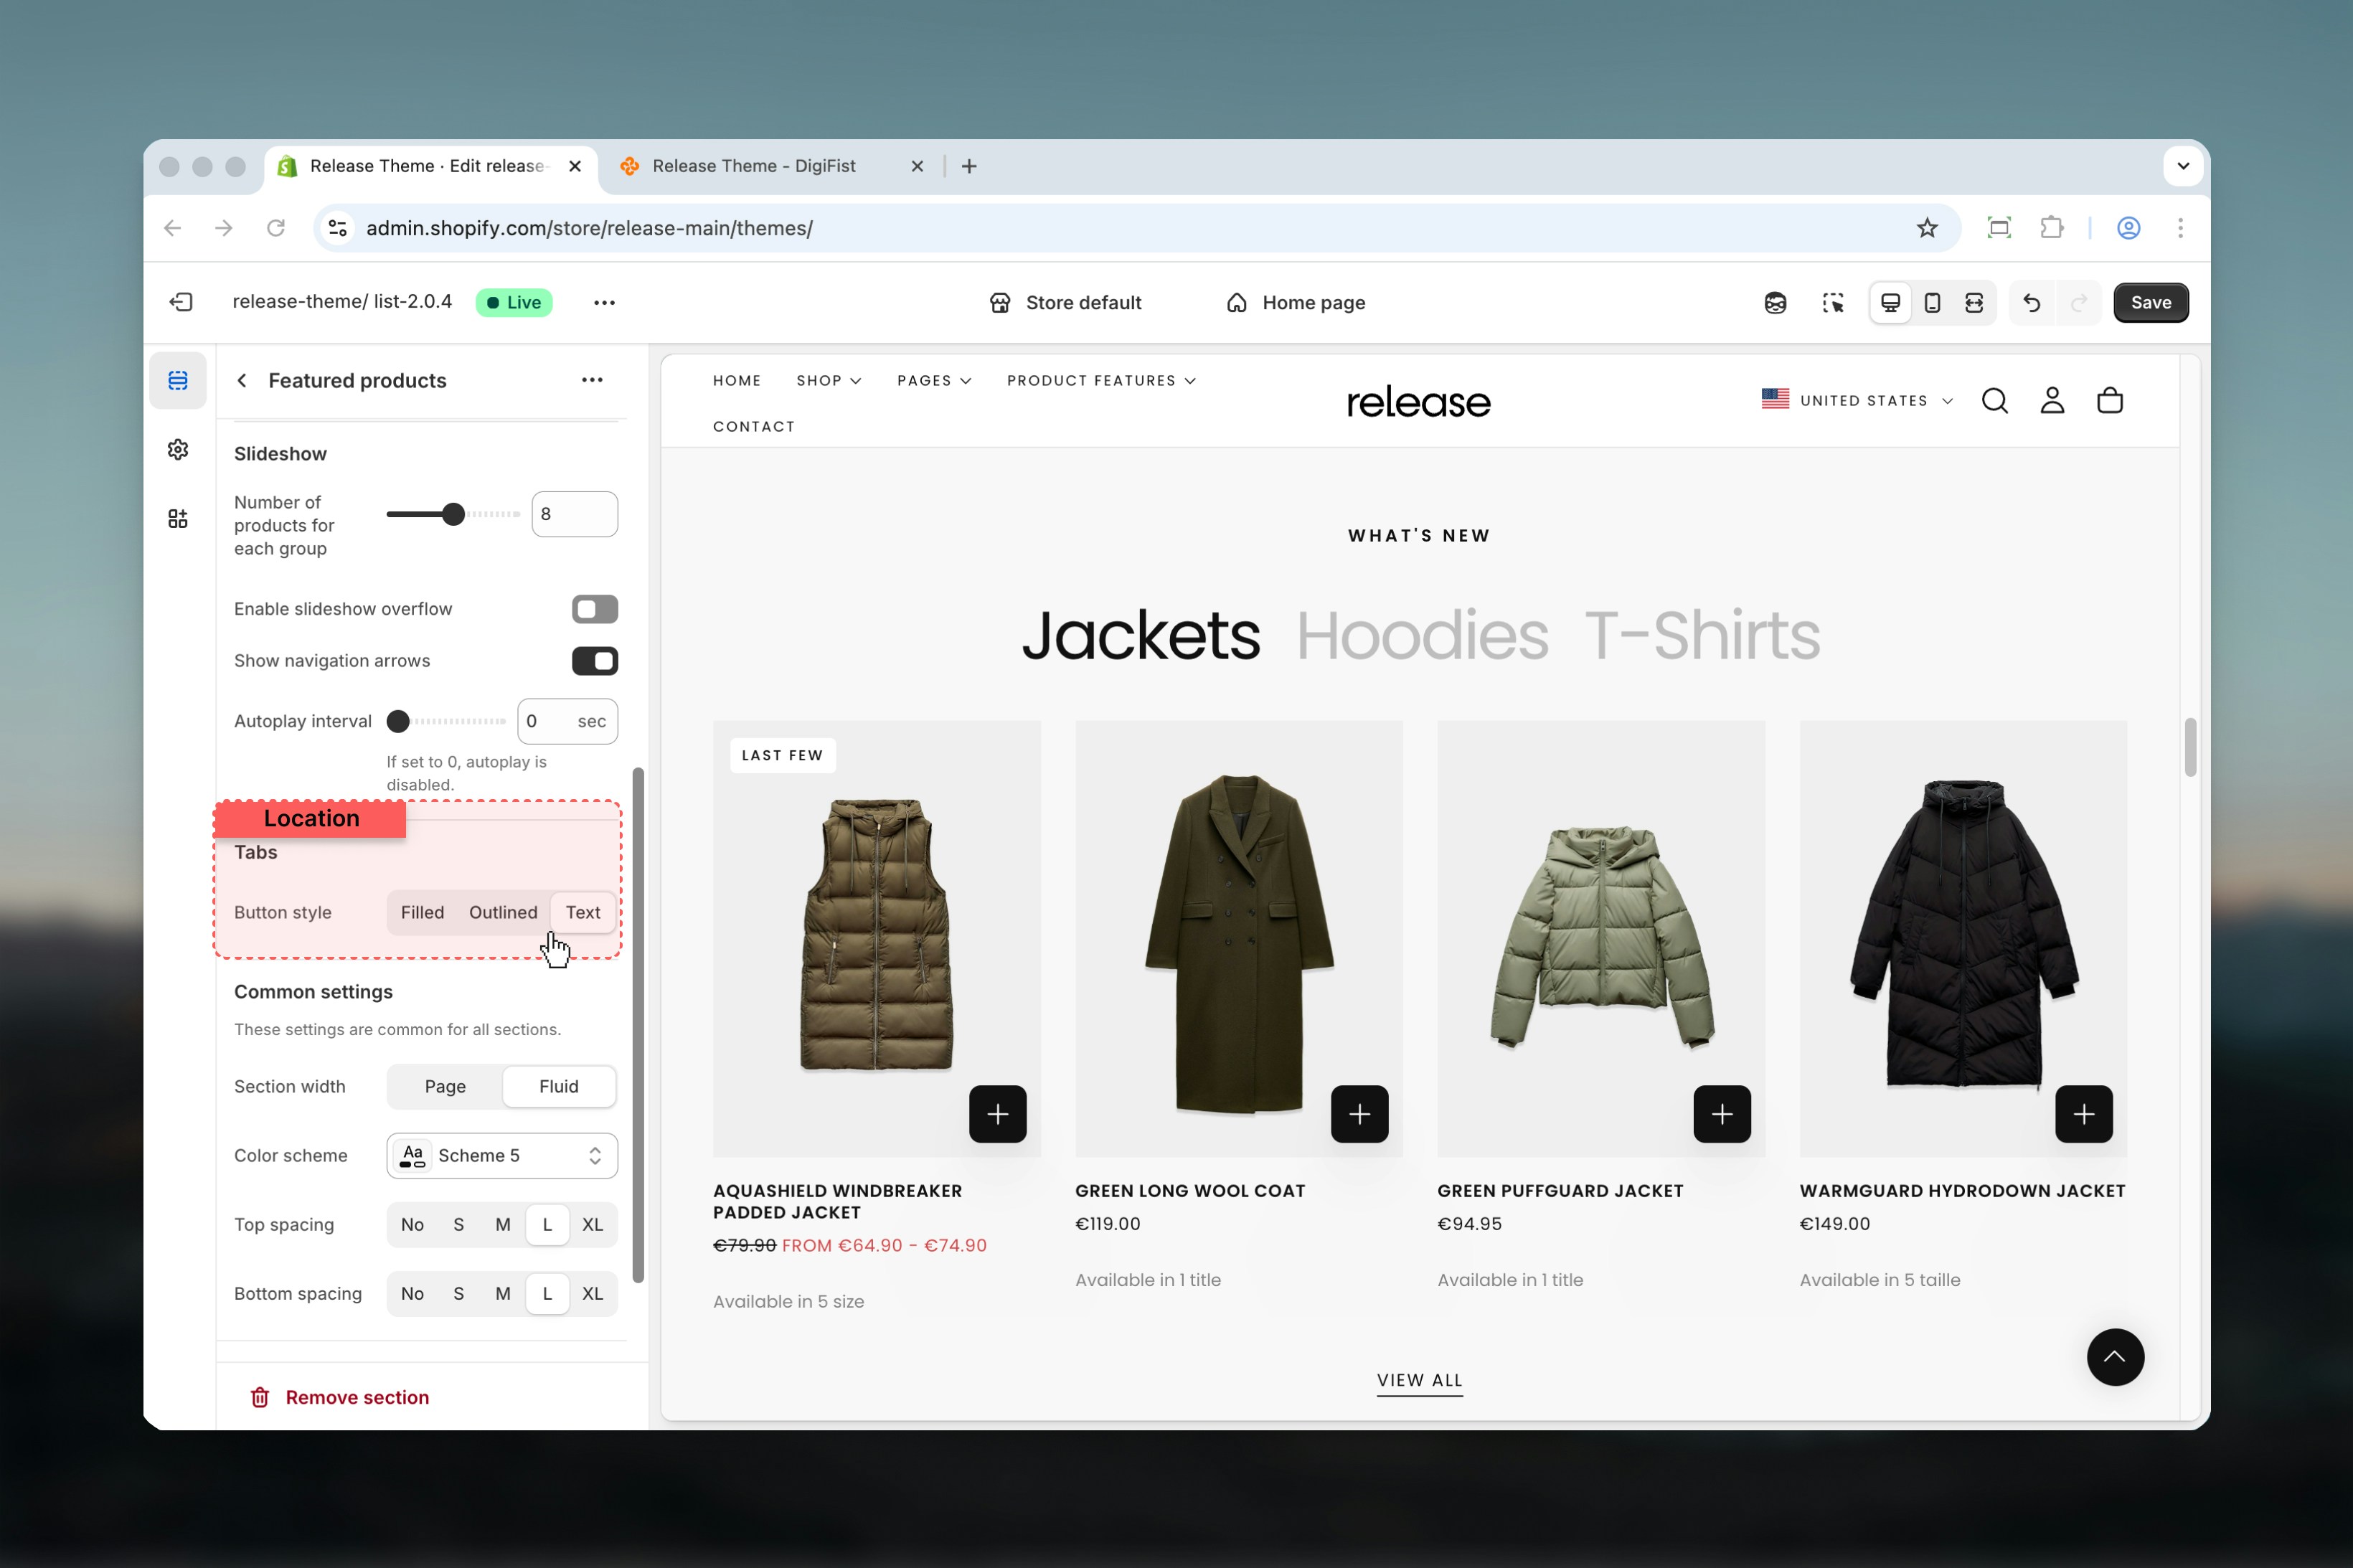
Task: Open the Apps panel in the sidebar
Action: click(x=177, y=518)
